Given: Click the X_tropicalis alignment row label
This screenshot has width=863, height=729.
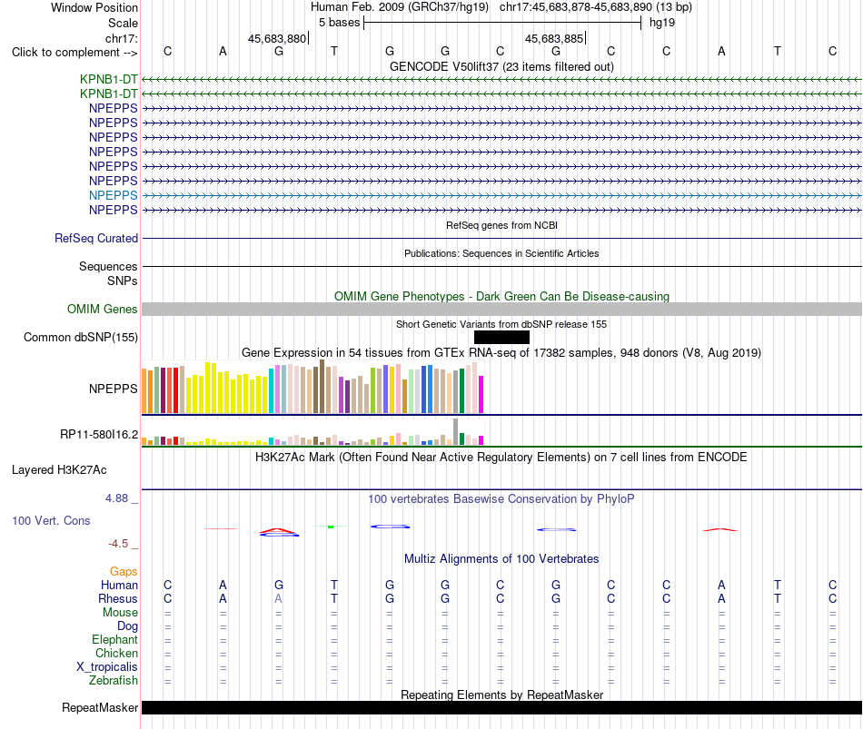Looking at the screenshot, I should tap(107, 667).
